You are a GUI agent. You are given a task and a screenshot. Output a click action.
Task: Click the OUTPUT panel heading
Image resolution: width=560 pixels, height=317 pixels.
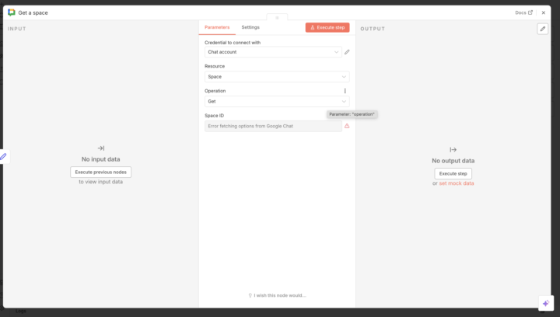click(373, 29)
